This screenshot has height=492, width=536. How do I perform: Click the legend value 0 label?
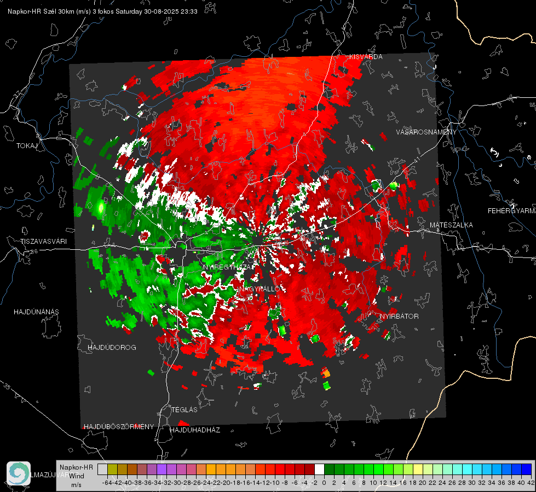(x=324, y=483)
